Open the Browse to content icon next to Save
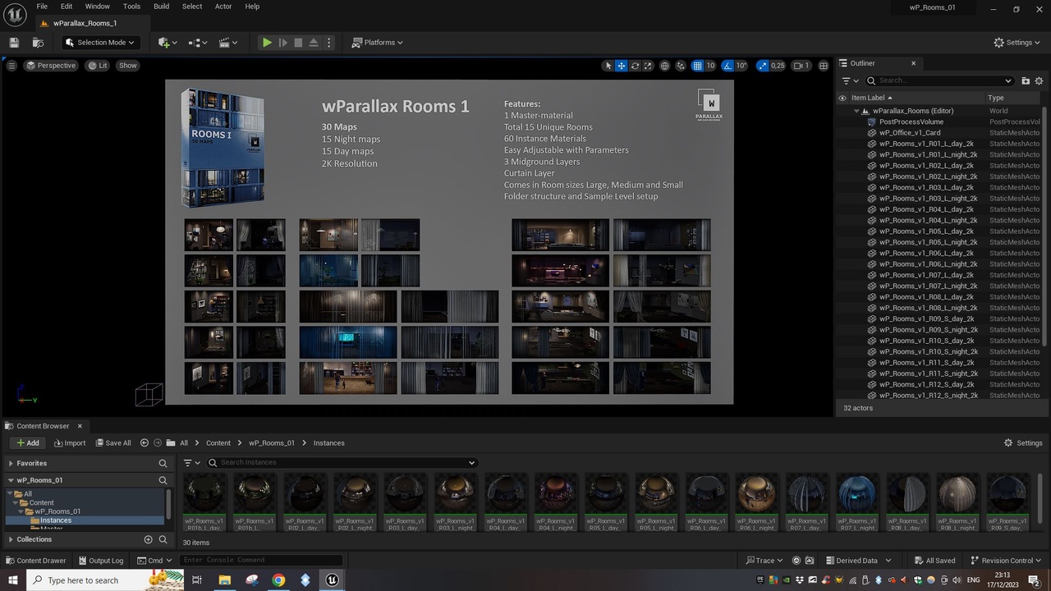Image resolution: width=1051 pixels, height=591 pixels. 38,43
